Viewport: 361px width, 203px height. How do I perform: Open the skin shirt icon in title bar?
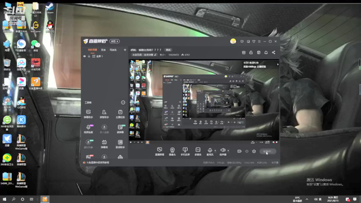coord(254,42)
